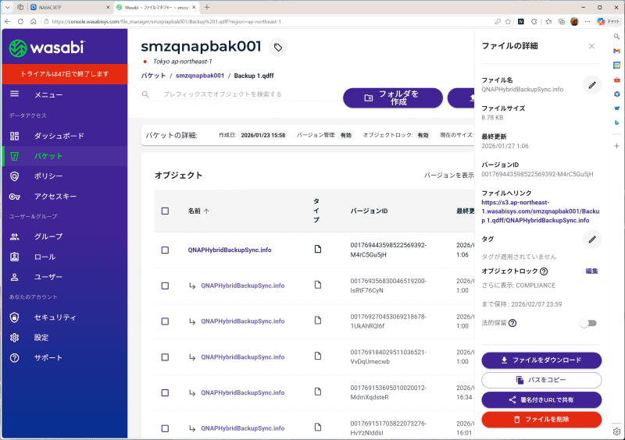Viewport: 625px width, 440px height.
Task: Click browser profile avatar
Action: [x=574, y=22]
